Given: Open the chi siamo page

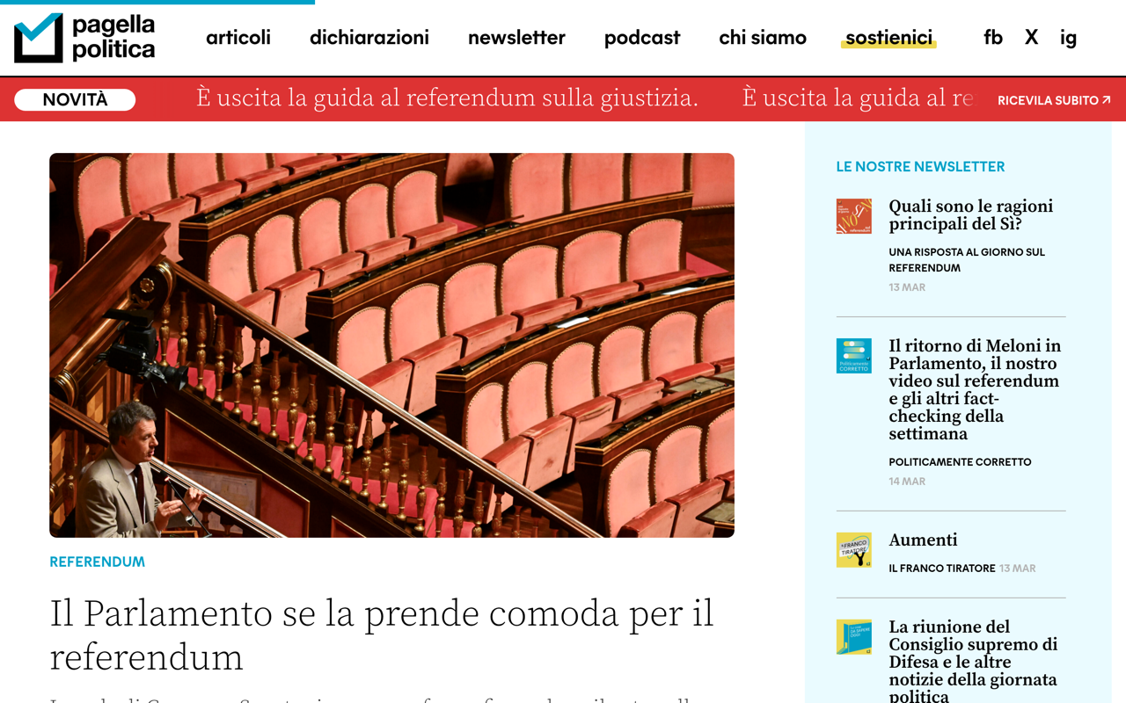Looking at the screenshot, I should [x=762, y=38].
